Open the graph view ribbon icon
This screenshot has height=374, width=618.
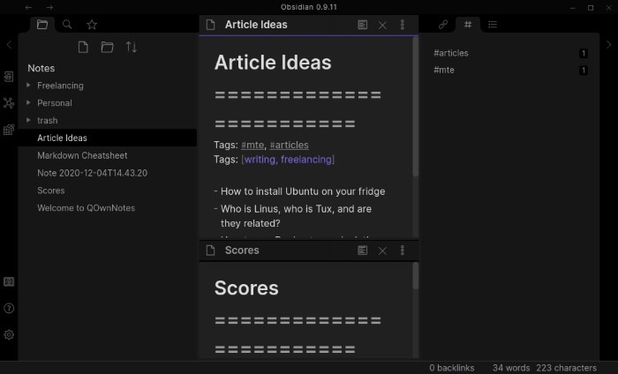click(x=9, y=103)
